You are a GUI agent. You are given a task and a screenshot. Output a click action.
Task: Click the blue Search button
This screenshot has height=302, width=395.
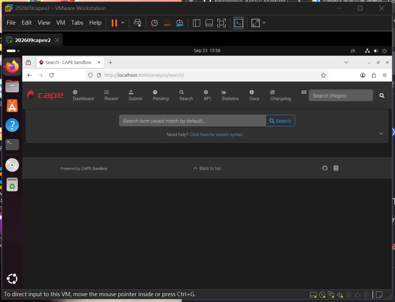(280, 121)
